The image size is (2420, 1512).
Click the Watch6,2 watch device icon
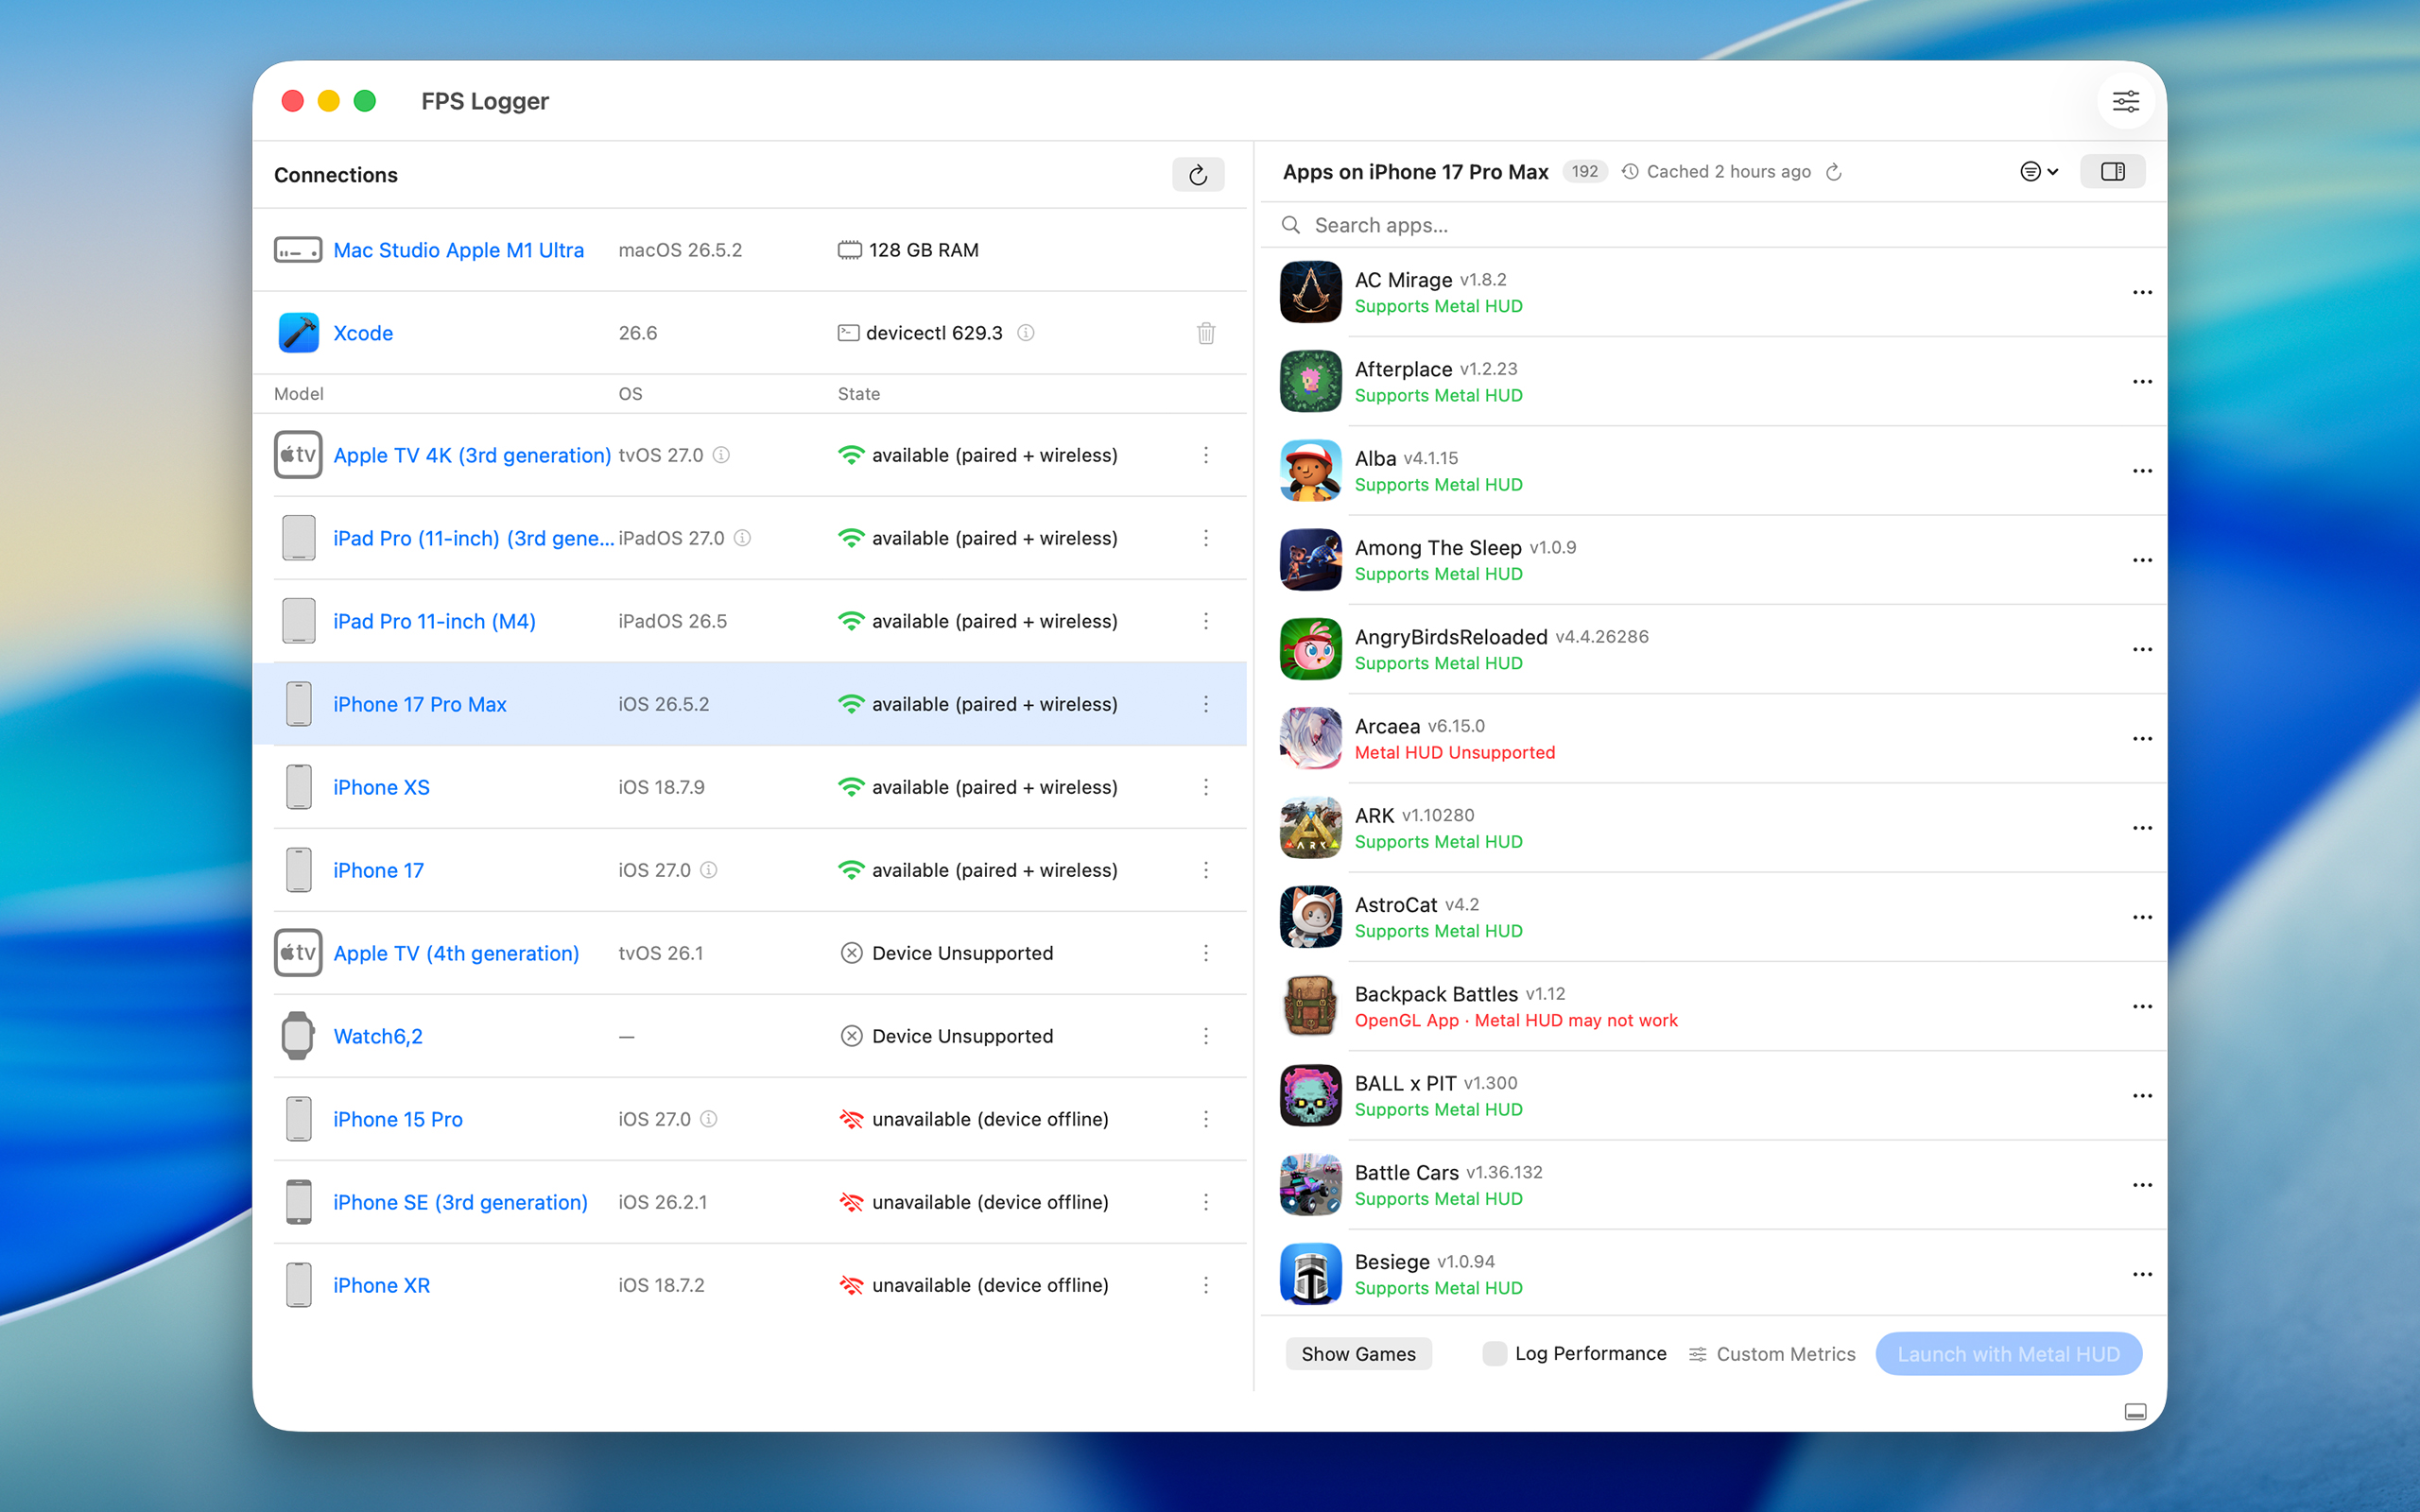[298, 1036]
